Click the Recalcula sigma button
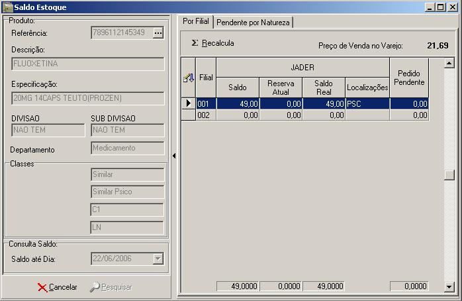Screen dimensions: 462x301 [212, 43]
